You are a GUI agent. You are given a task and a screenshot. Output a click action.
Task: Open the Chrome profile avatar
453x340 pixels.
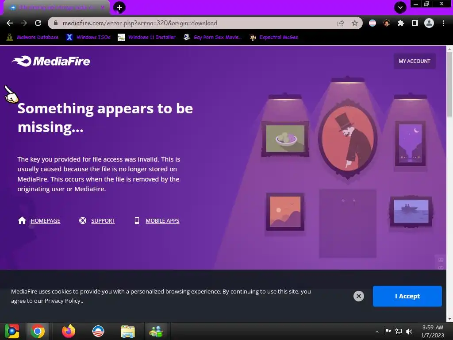click(429, 23)
